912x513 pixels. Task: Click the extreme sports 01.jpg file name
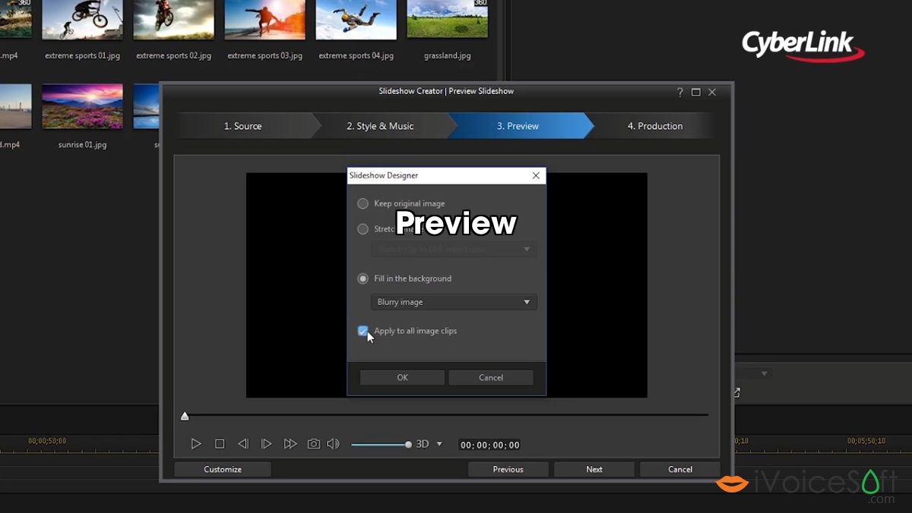click(x=82, y=56)
